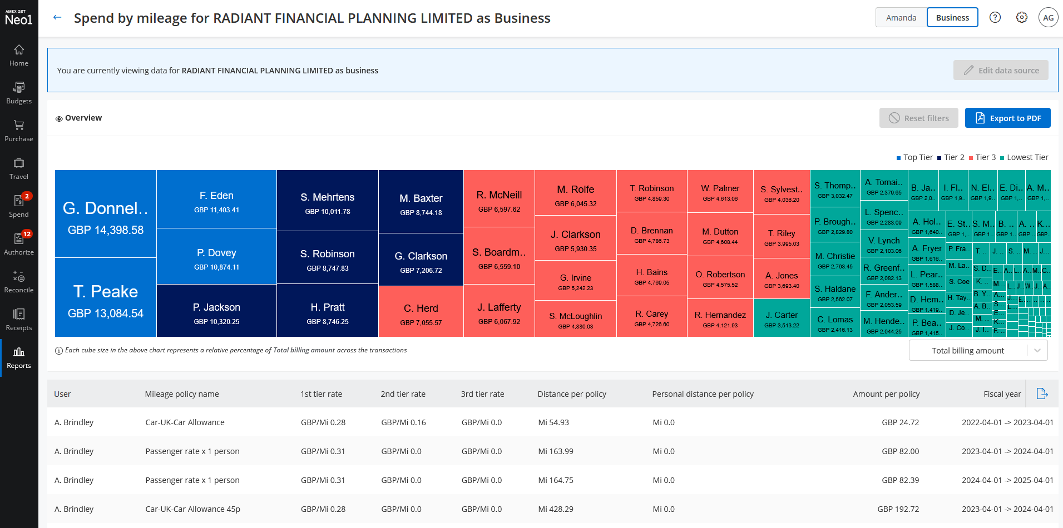Select the W. Palmer tile
This screenshot has width=1063, height=528.
(720, 191)
